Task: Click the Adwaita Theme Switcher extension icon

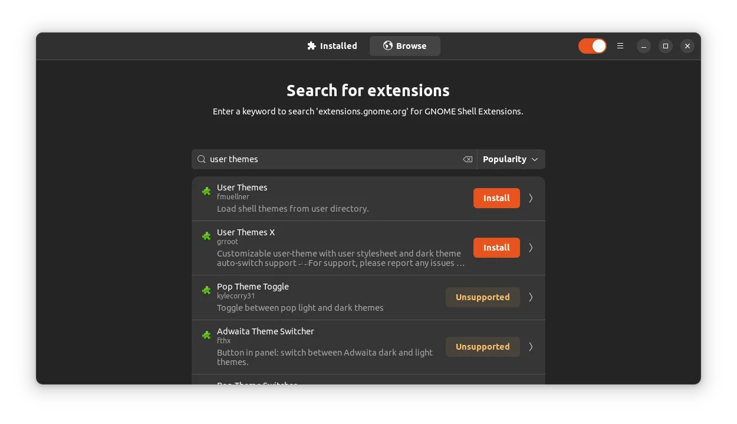Action: click(x=206, y=335)
